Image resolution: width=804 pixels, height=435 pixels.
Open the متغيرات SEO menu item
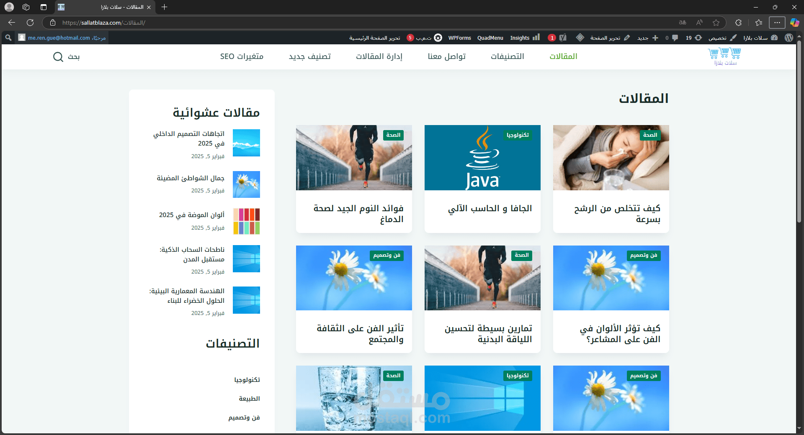(x=242, y=56)
